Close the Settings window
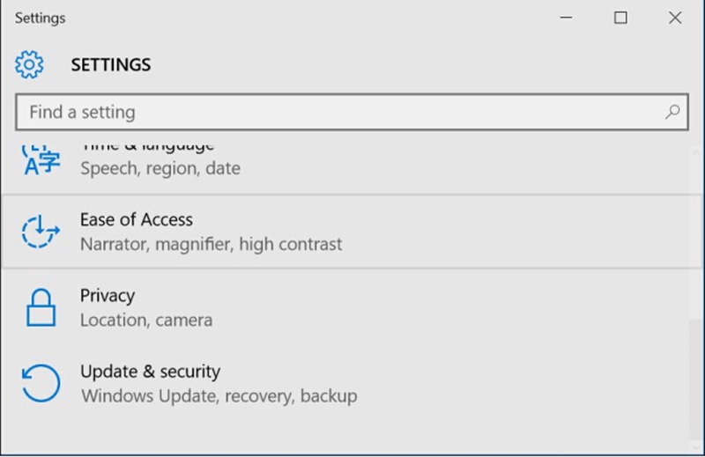 tap(675, 18)
